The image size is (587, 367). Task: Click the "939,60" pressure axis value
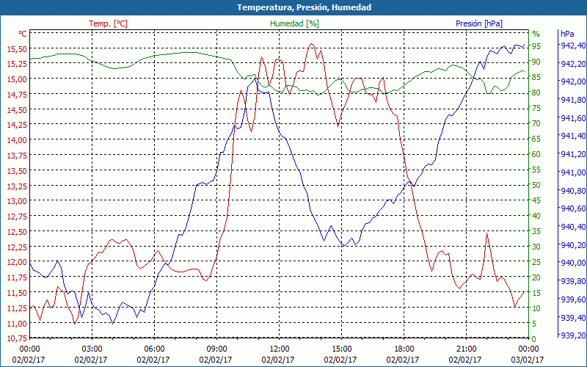point(573,299)
